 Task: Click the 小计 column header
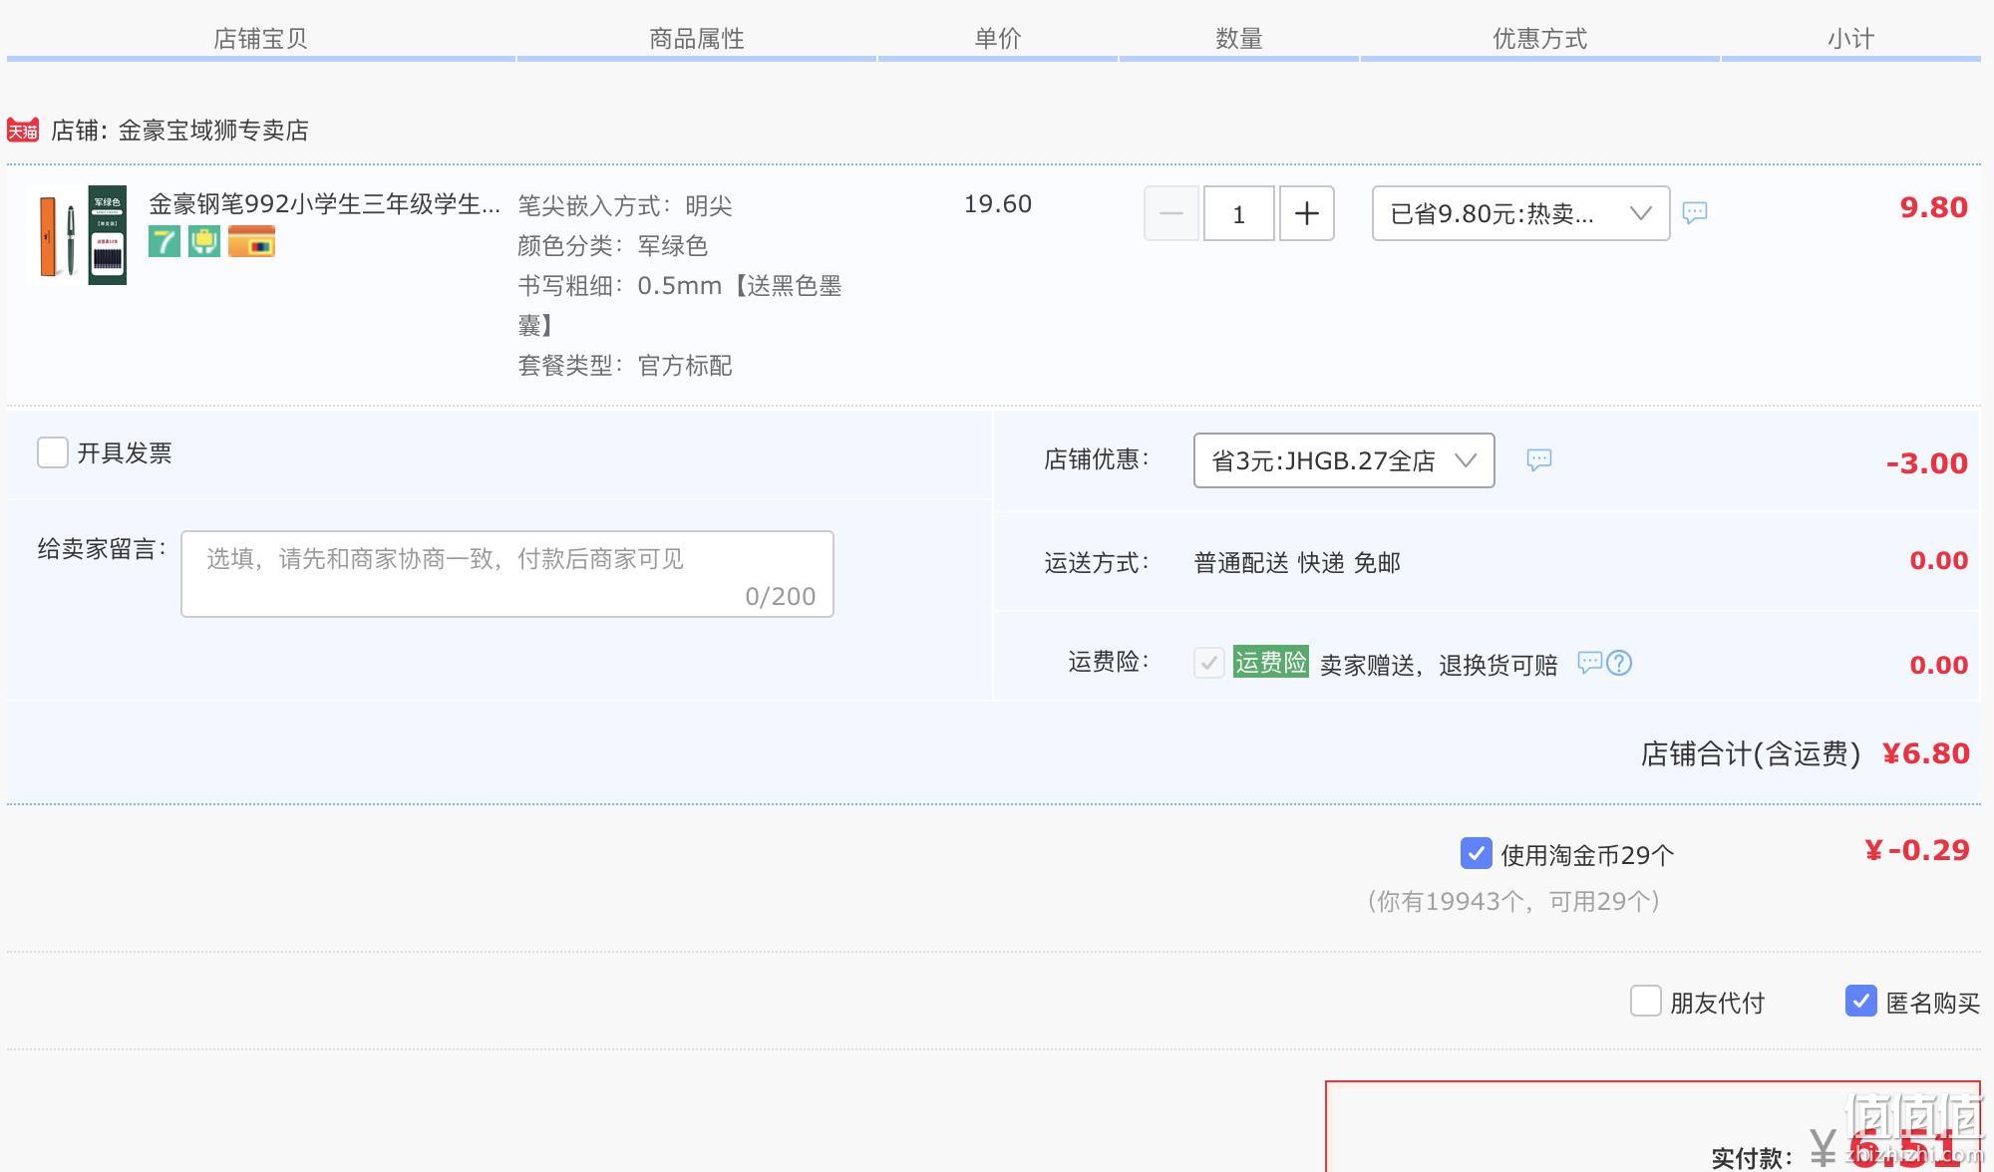1851,39
